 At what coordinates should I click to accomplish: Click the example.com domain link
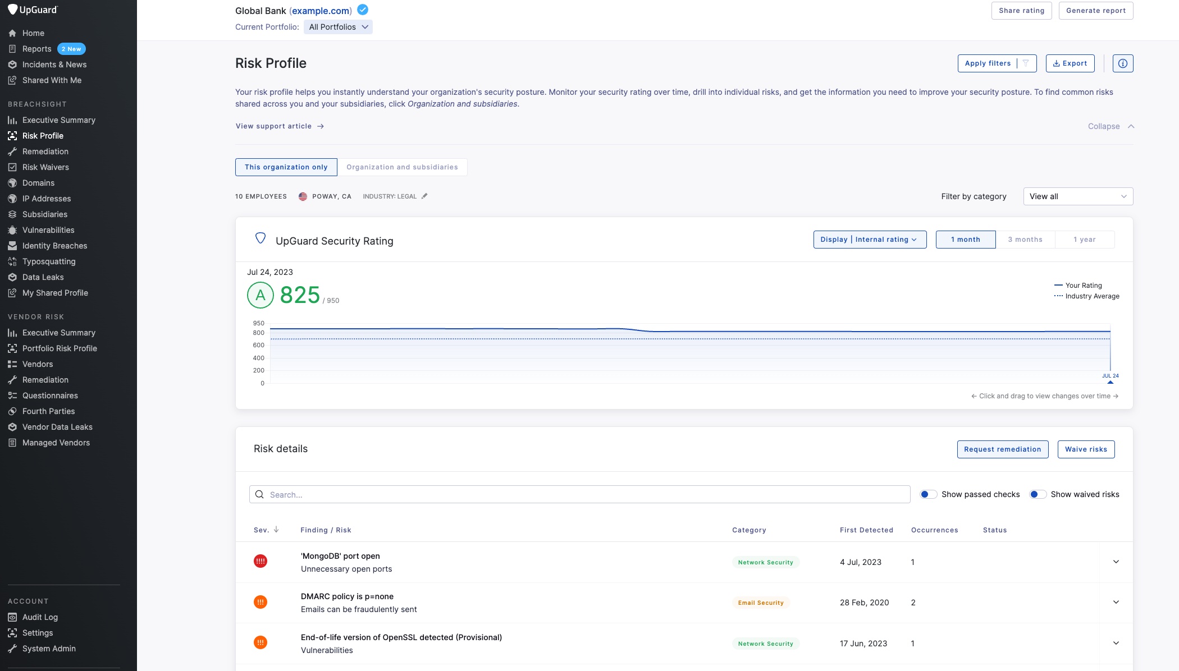(321, 11)
